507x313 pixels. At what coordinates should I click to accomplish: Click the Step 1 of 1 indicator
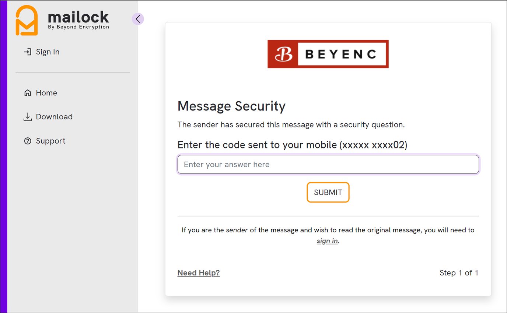pos(459,272)
